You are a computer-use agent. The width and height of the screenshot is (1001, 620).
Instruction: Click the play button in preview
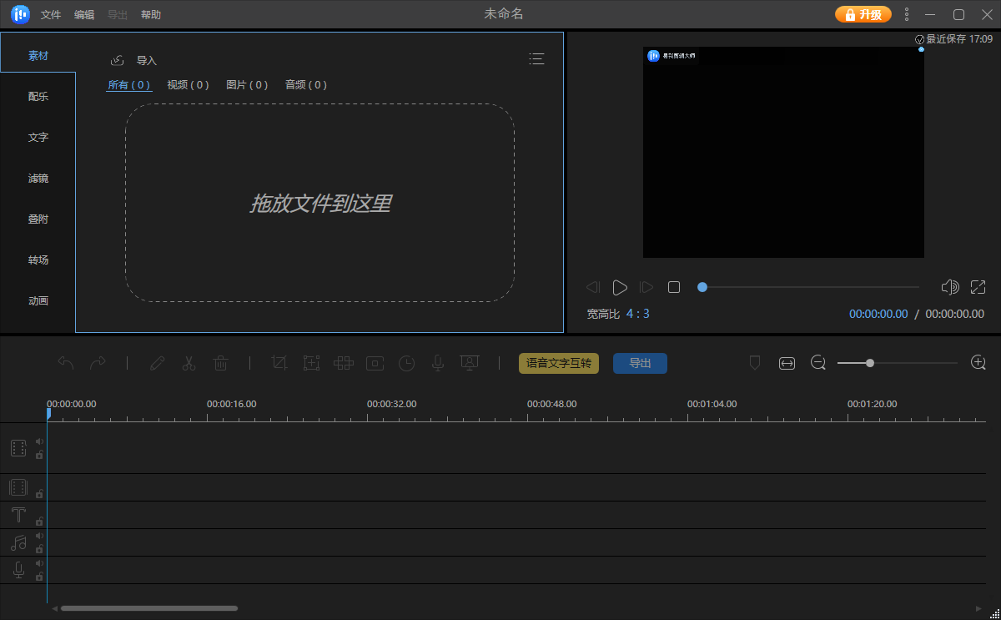(619, 287)
